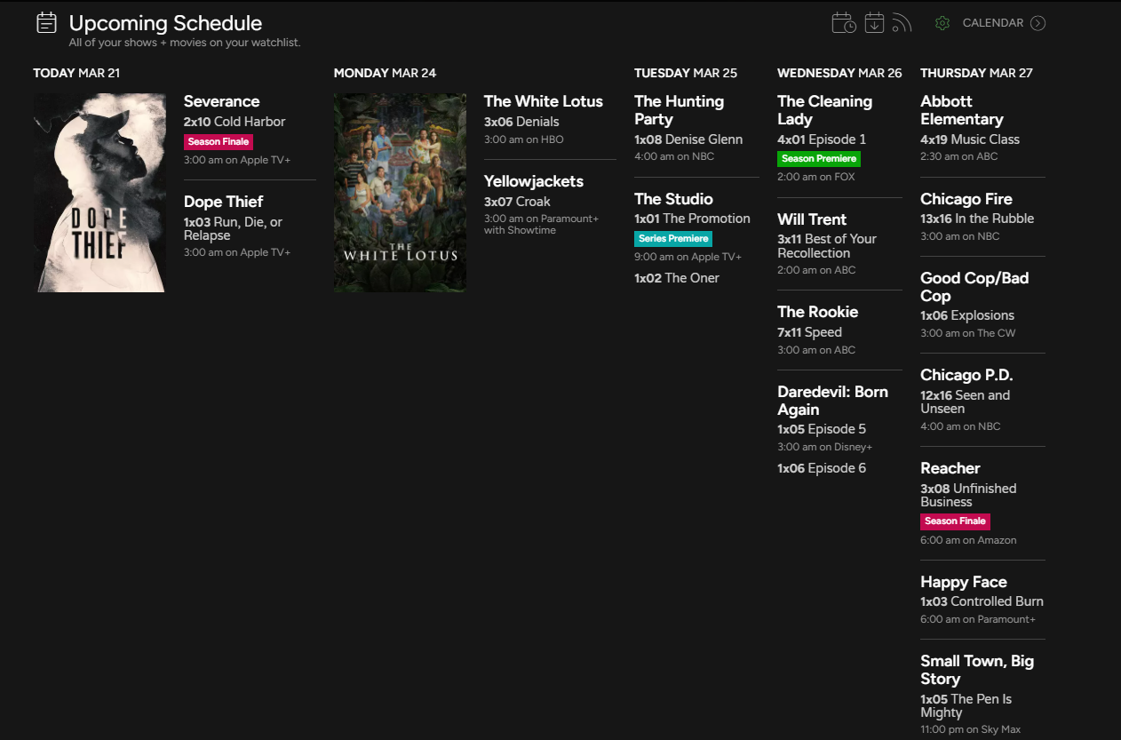Click the arrow circle next to CALENDAR
Image resolution: width=1121 pixels, height=740 pixels.
(1038, 23)
